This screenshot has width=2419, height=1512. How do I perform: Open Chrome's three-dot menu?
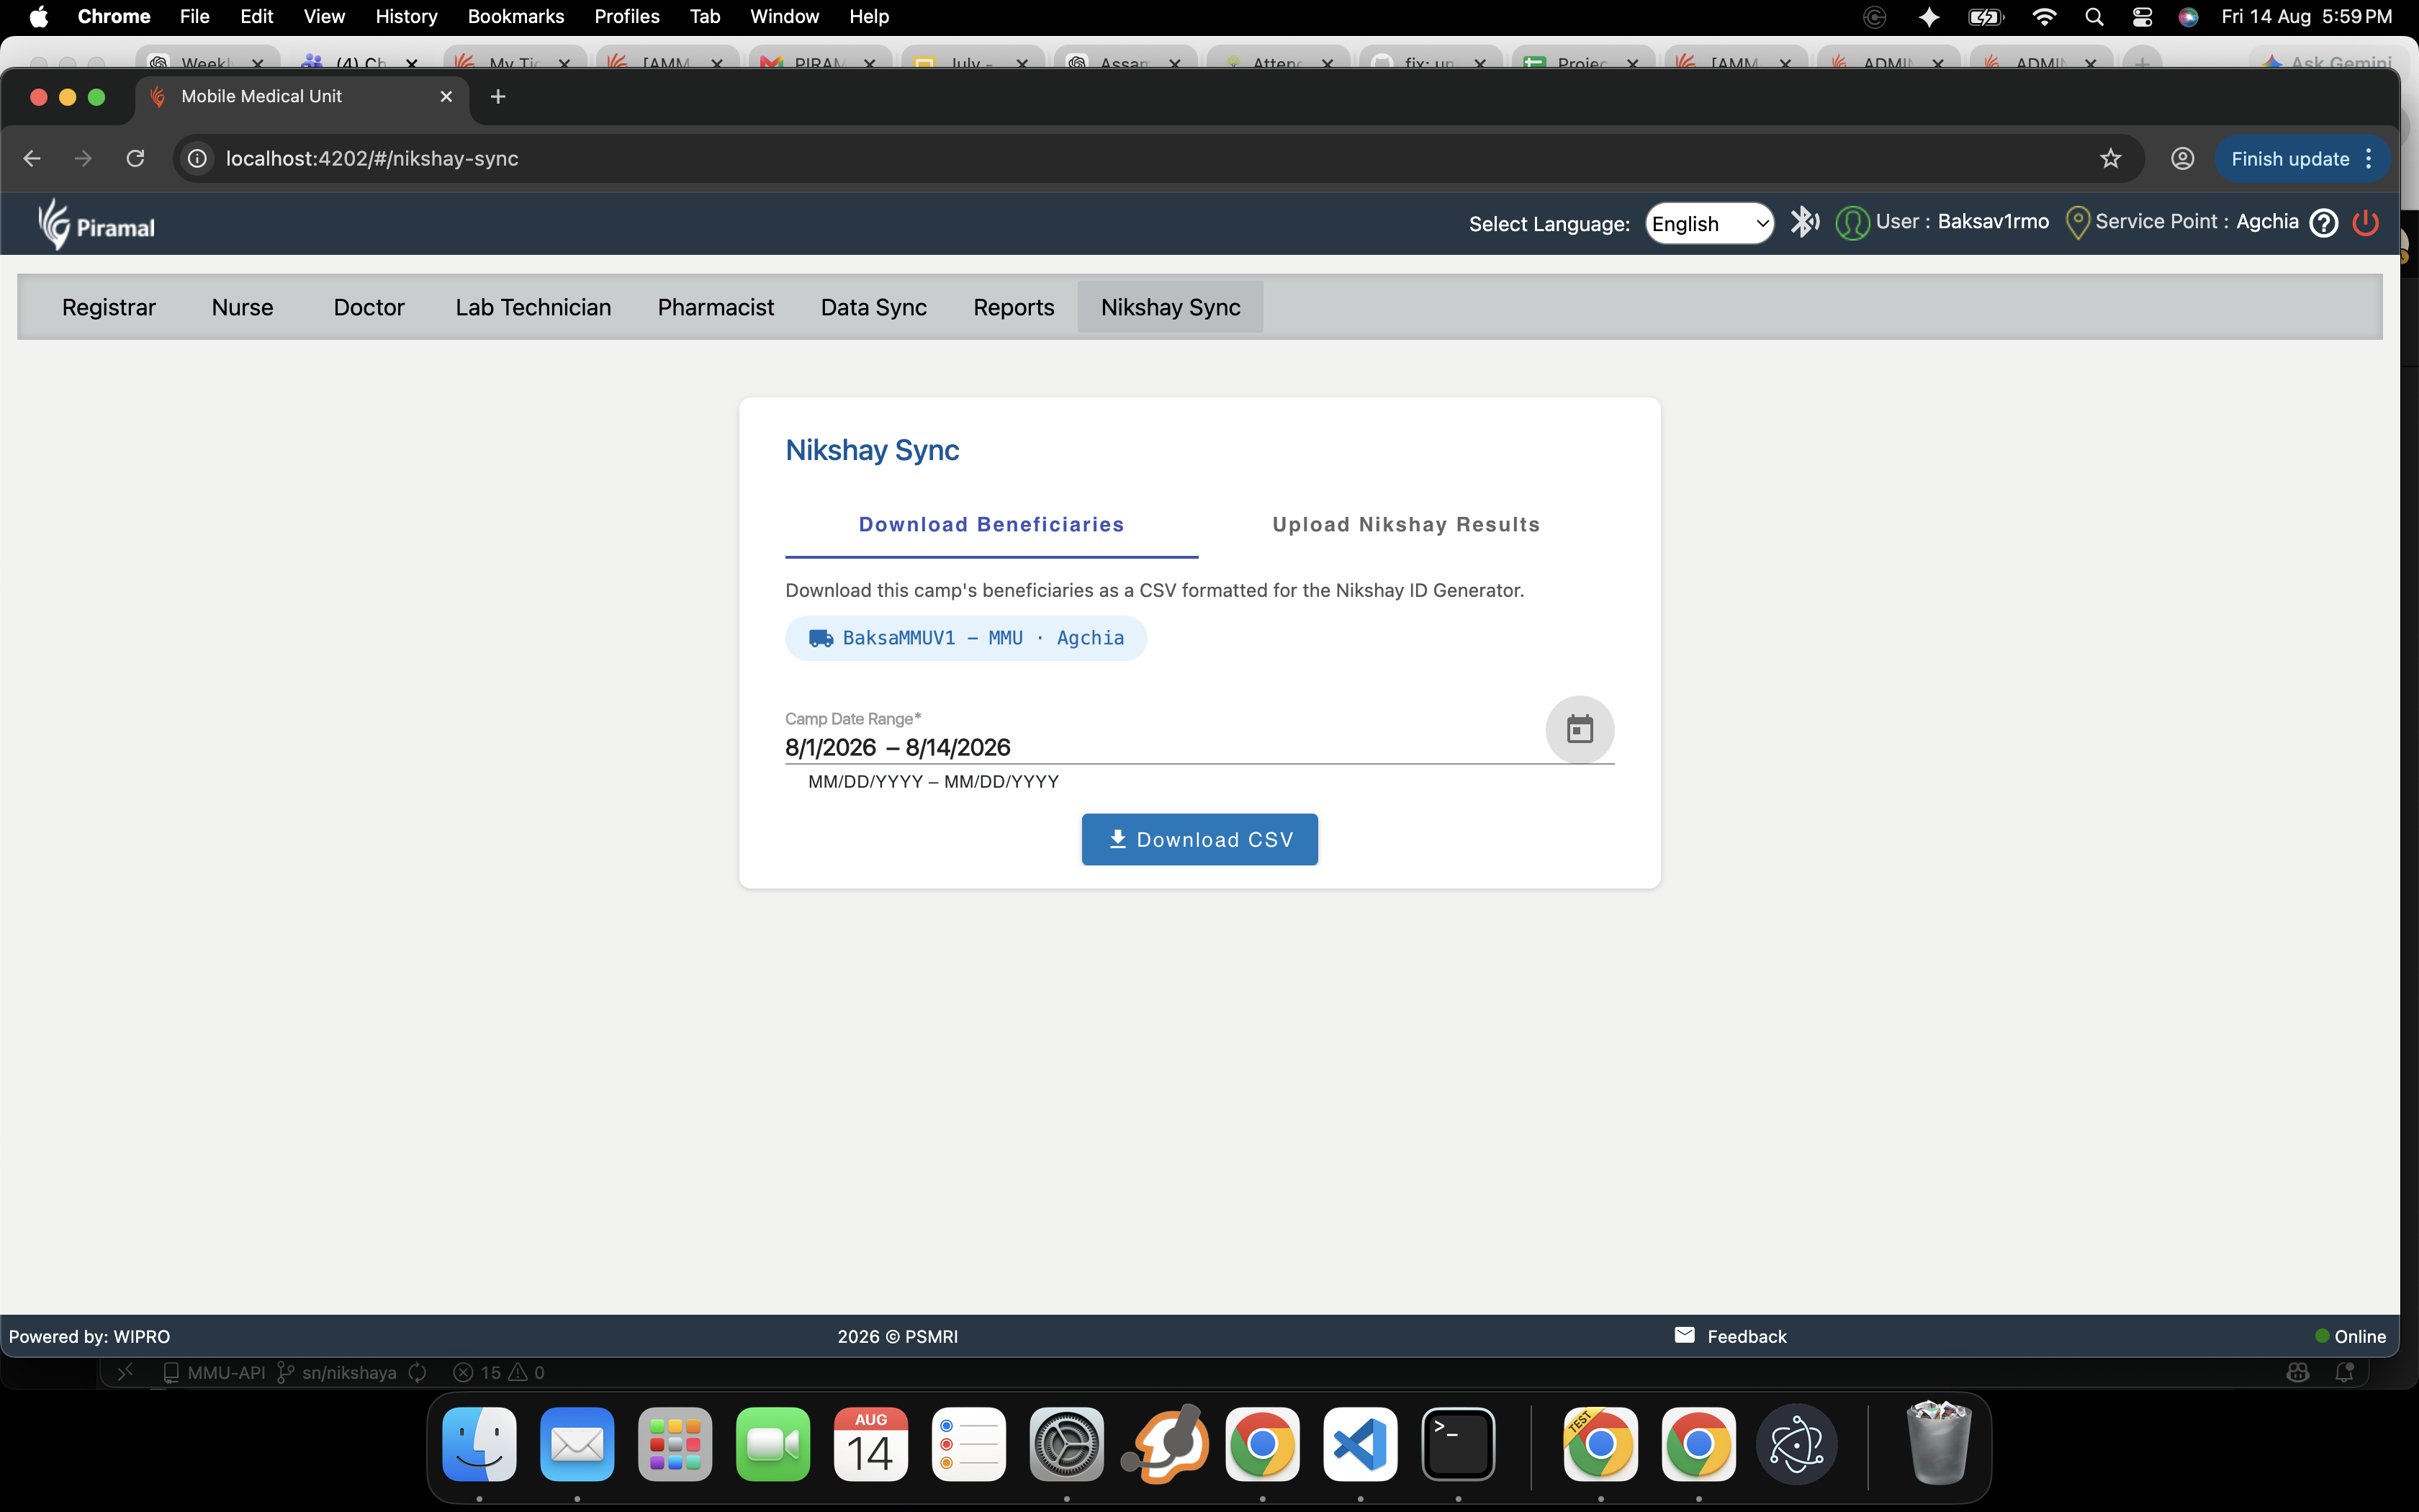click(2369, 159)
